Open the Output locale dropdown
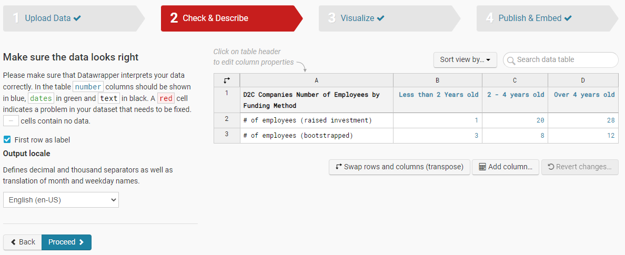Image resolution: width=625 pixels, height=255 pixels. coord(61,200)
